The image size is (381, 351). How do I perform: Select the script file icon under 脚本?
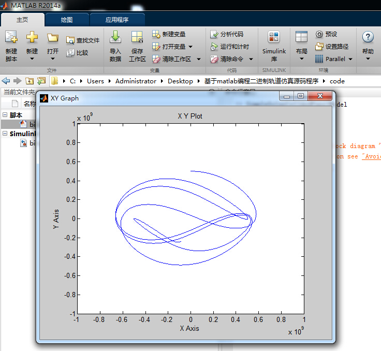point(23,124)
